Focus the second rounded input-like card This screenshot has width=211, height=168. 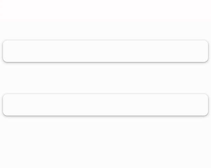(x=105, y=105)
